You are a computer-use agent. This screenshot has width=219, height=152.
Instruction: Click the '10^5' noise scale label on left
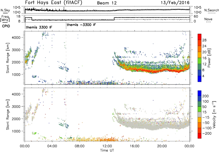[x=17, y=7]
